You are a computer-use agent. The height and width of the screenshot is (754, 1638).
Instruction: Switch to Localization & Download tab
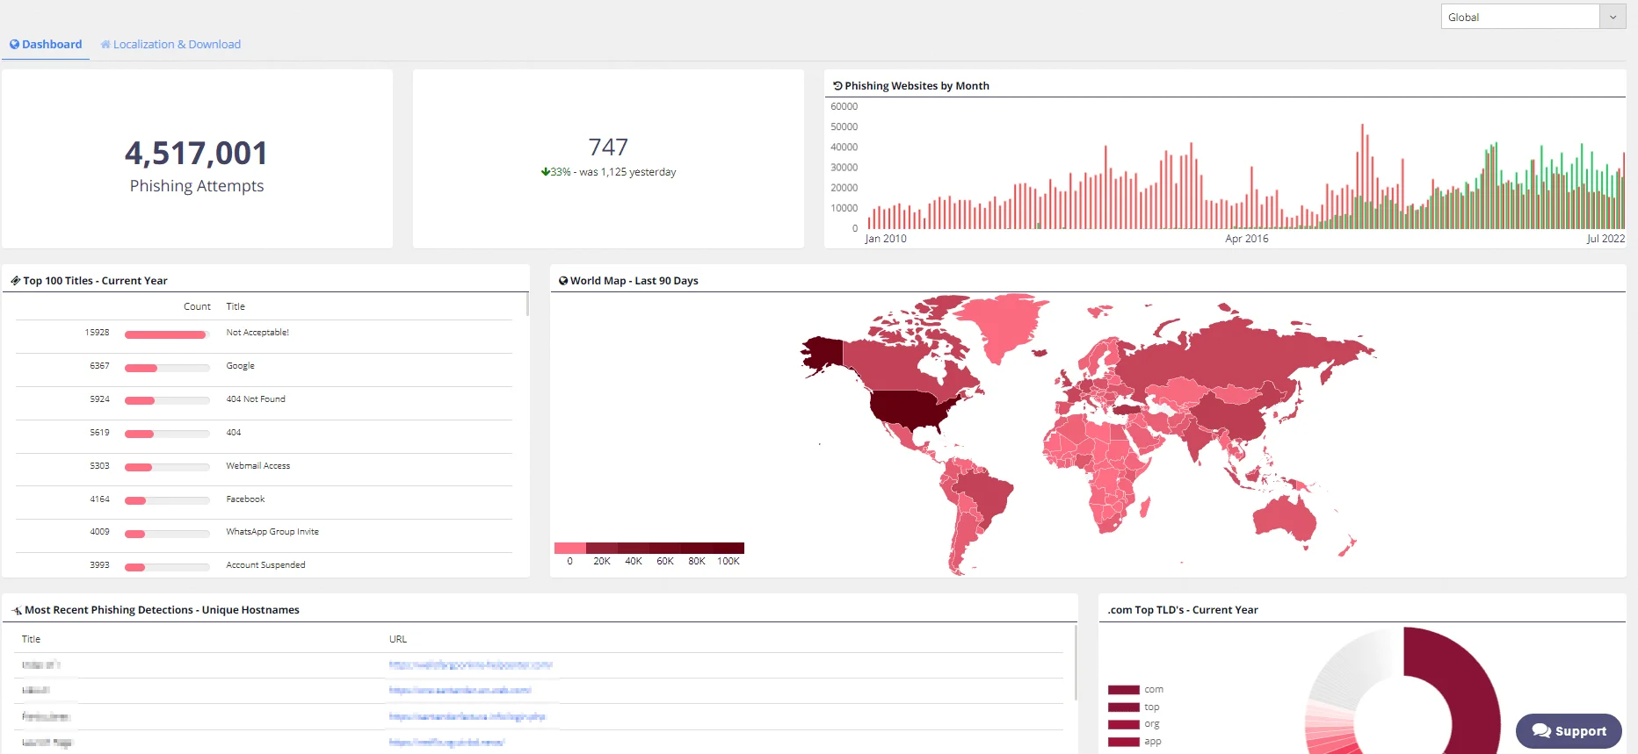click(x=170, y=44)
